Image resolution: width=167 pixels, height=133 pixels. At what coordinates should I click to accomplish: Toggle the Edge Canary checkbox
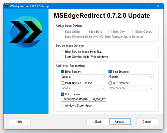coord(134,32)
